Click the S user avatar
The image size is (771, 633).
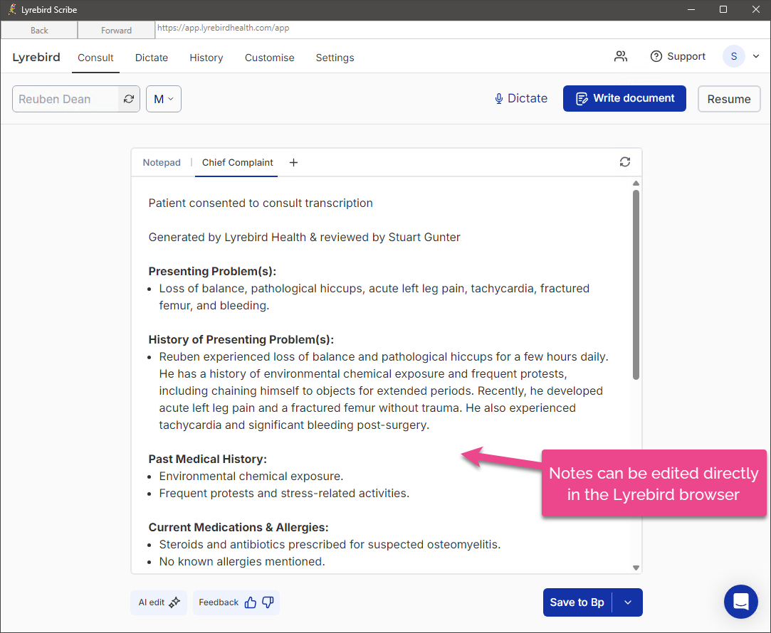[734, 56]
